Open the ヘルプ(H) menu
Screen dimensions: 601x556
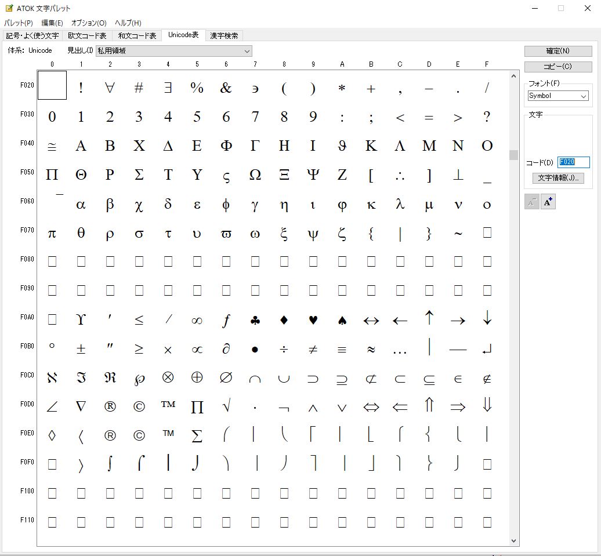128,23
